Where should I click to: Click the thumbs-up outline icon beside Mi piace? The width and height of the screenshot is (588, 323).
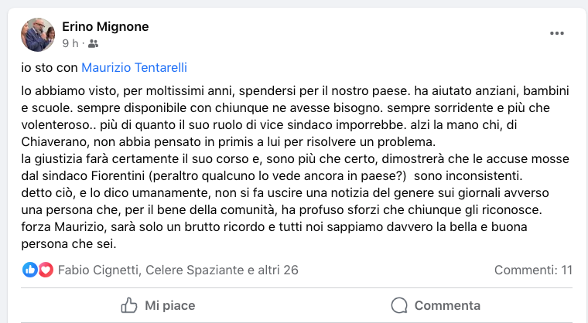click(128, 305)
